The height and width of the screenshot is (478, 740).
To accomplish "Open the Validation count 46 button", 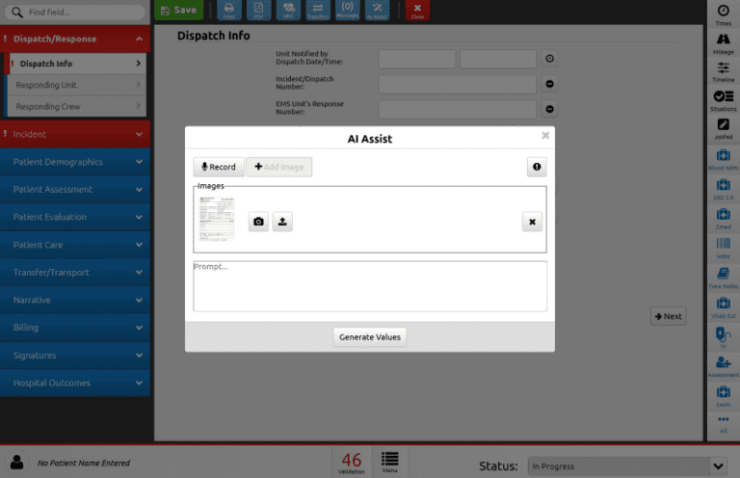I will 351,463.
